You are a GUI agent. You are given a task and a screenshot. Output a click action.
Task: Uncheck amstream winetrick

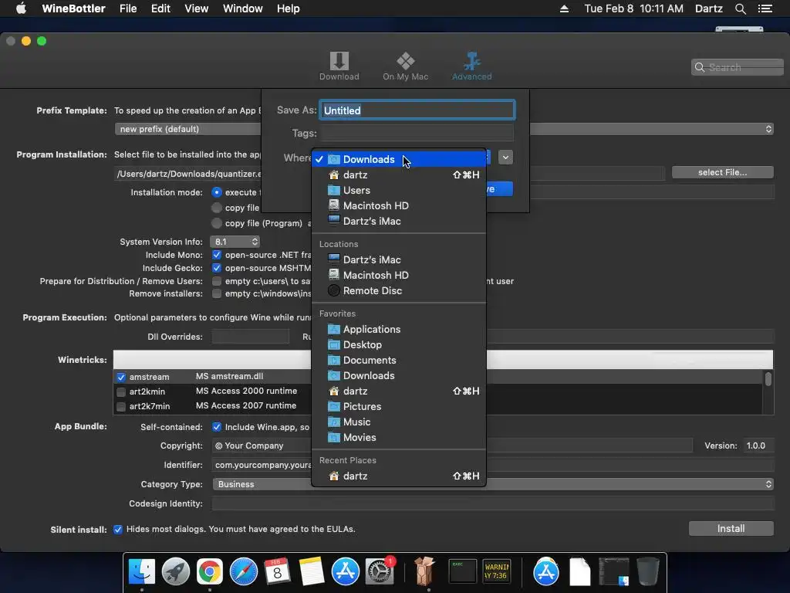click(x=121, y=377)
